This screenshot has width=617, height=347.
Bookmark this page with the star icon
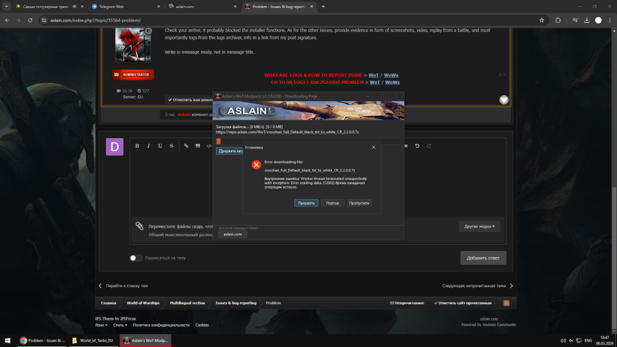pyautogui.click(x=542, y=20)
